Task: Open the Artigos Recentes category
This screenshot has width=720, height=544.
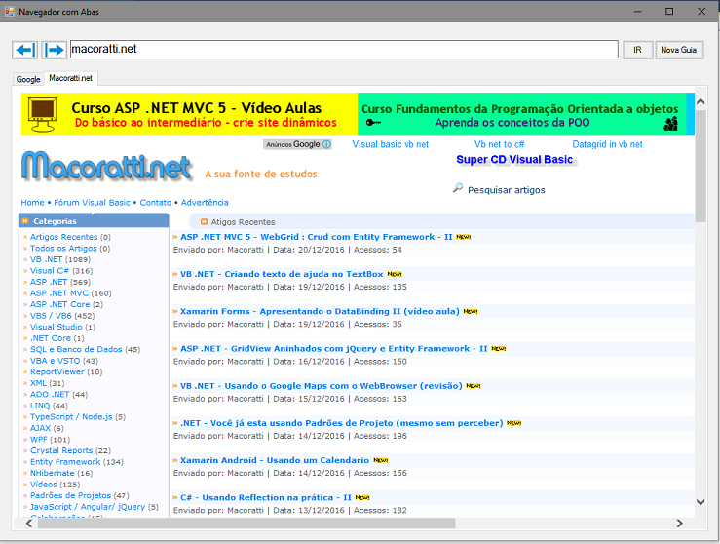Action: (64, 237)
